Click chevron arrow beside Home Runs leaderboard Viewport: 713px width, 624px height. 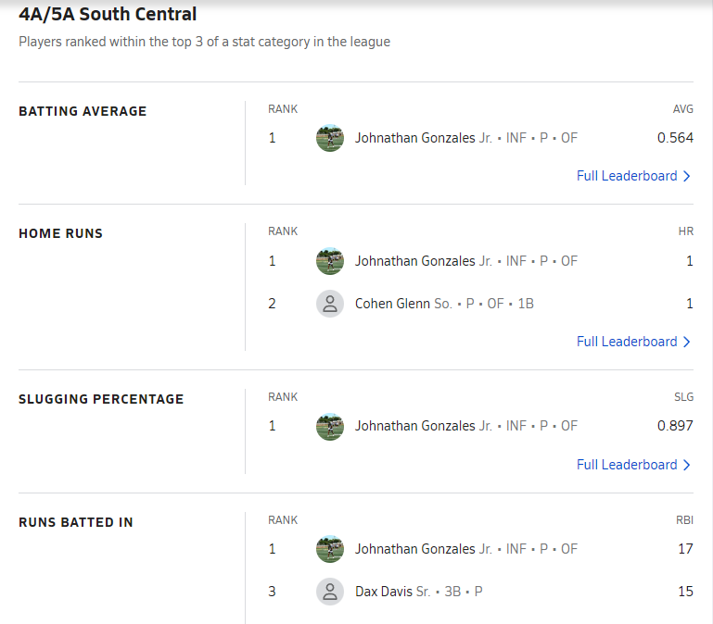[687, 342]
